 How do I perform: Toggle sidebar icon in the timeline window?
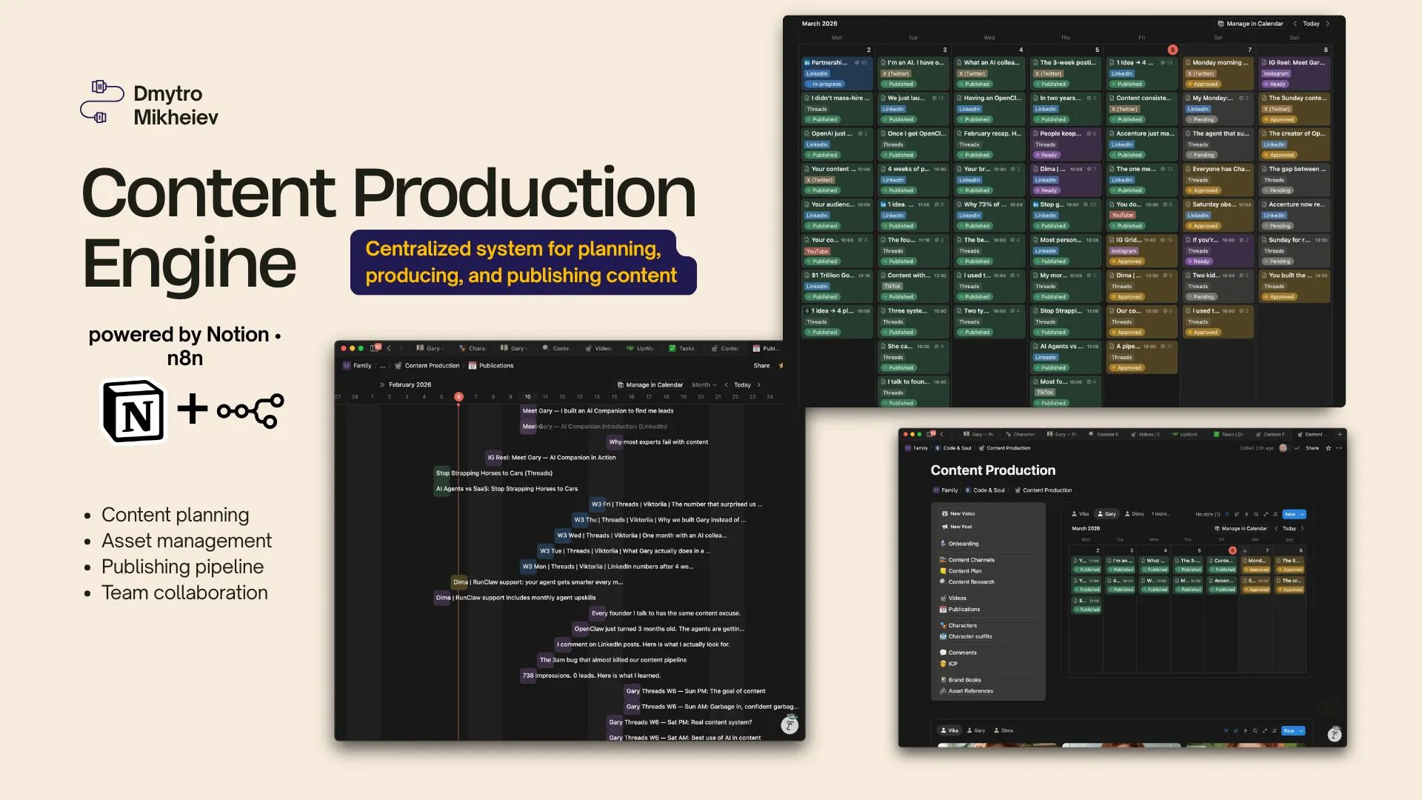point(375,348)
